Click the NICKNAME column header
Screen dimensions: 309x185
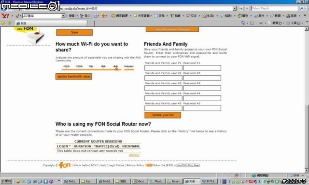(x=131, y=146)
